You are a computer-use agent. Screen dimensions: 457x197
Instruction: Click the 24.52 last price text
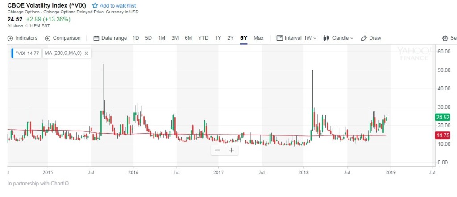coord(15,19)
